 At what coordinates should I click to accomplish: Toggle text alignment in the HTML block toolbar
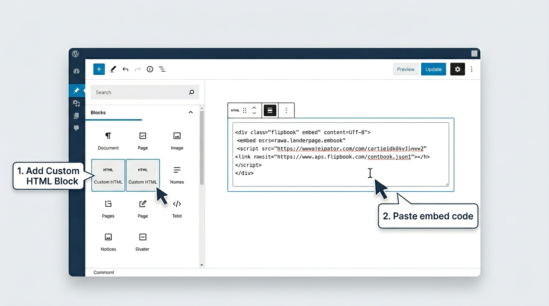click(270, 110)
